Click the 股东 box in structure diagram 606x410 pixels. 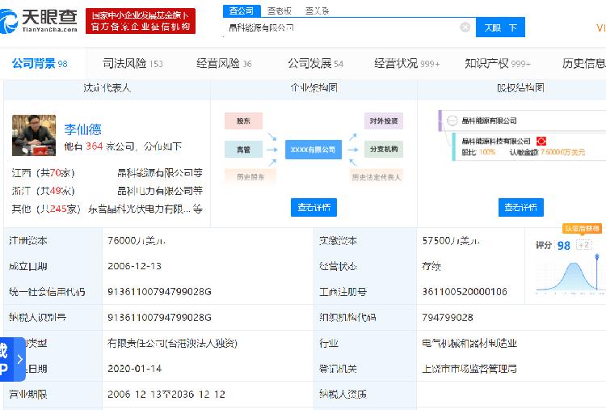[243, 121]
